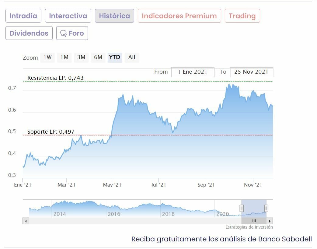317x249 pixels.
Task: Open the Foro speech bubble icon
Action: click(x=64, y=33)
